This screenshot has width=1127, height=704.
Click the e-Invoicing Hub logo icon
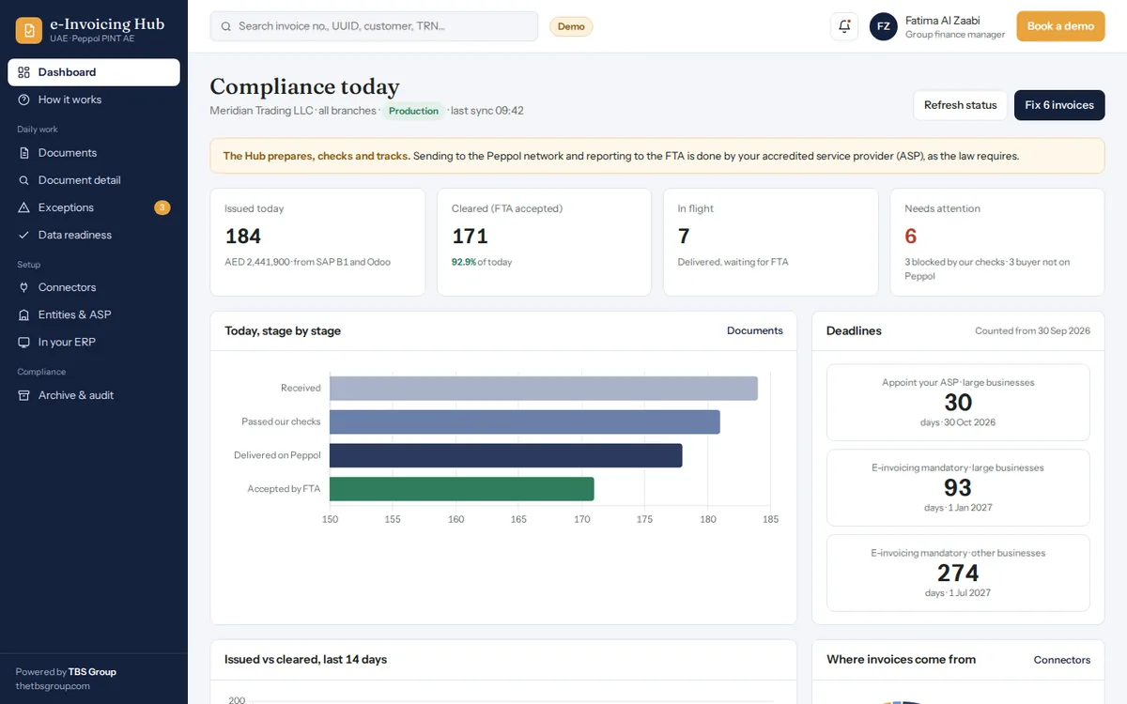pyautogui.click(x=29, y=30)
